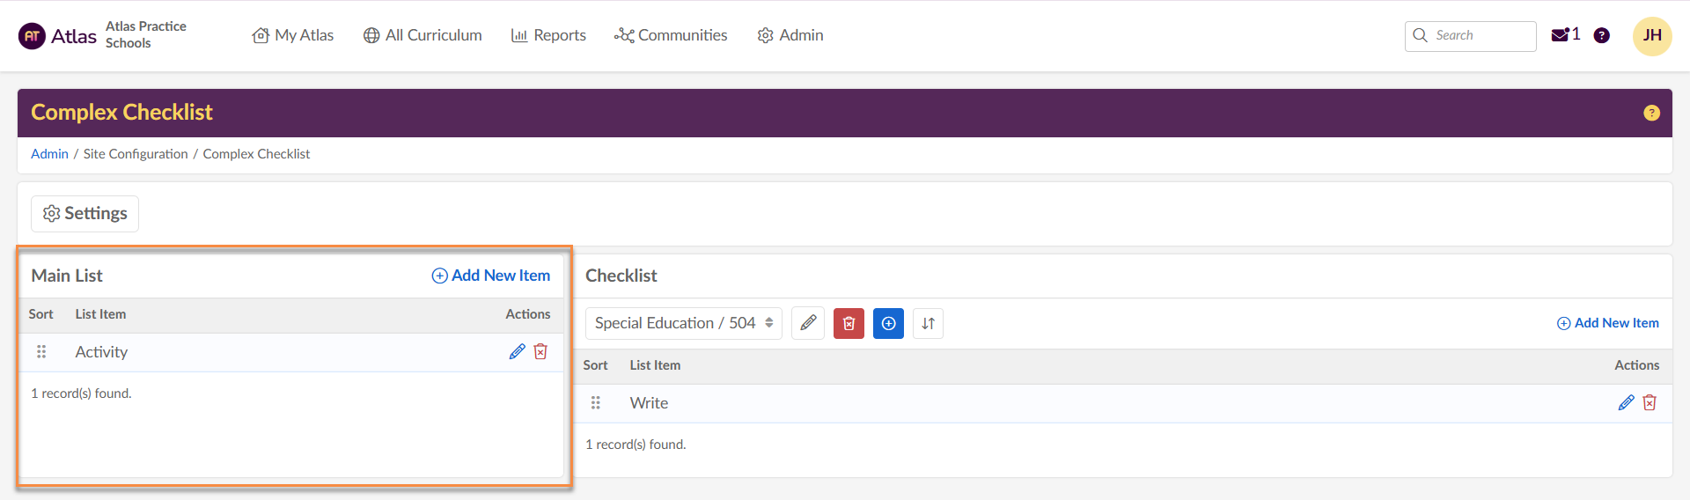Open the Reports menu
Screen dimensions: 1690x500
click(x=548, y=35)
